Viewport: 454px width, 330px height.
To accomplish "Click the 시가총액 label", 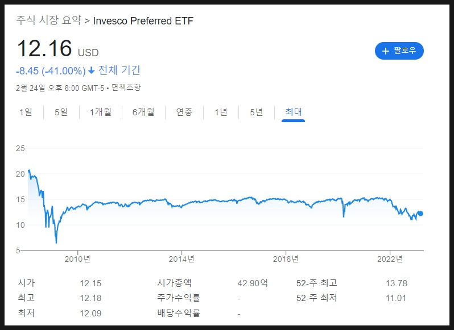I will pos(174,283).
